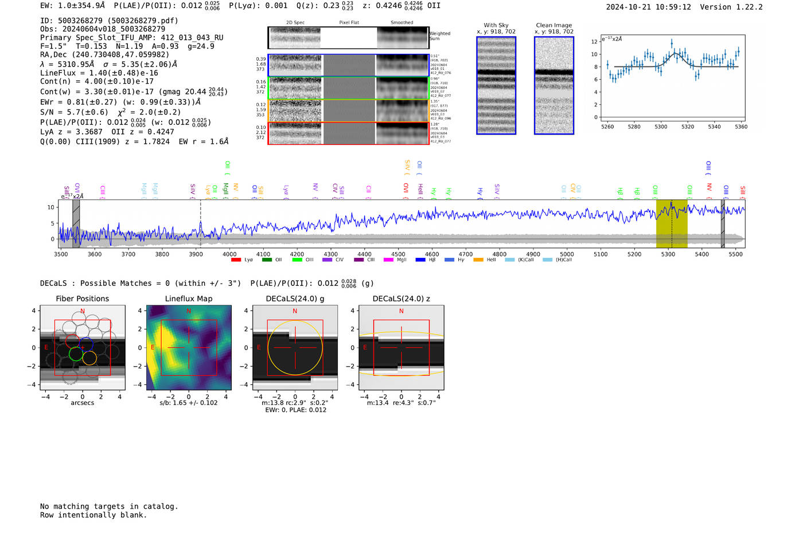This screenshot has height=546, width=803.
Task: Select the blue-bordered fiber spectrum row
Action: click(348, 65)
